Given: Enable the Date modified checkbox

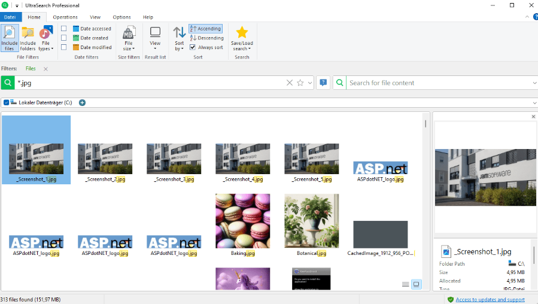Looking at the screenshot, I should [x=64, y=47].
